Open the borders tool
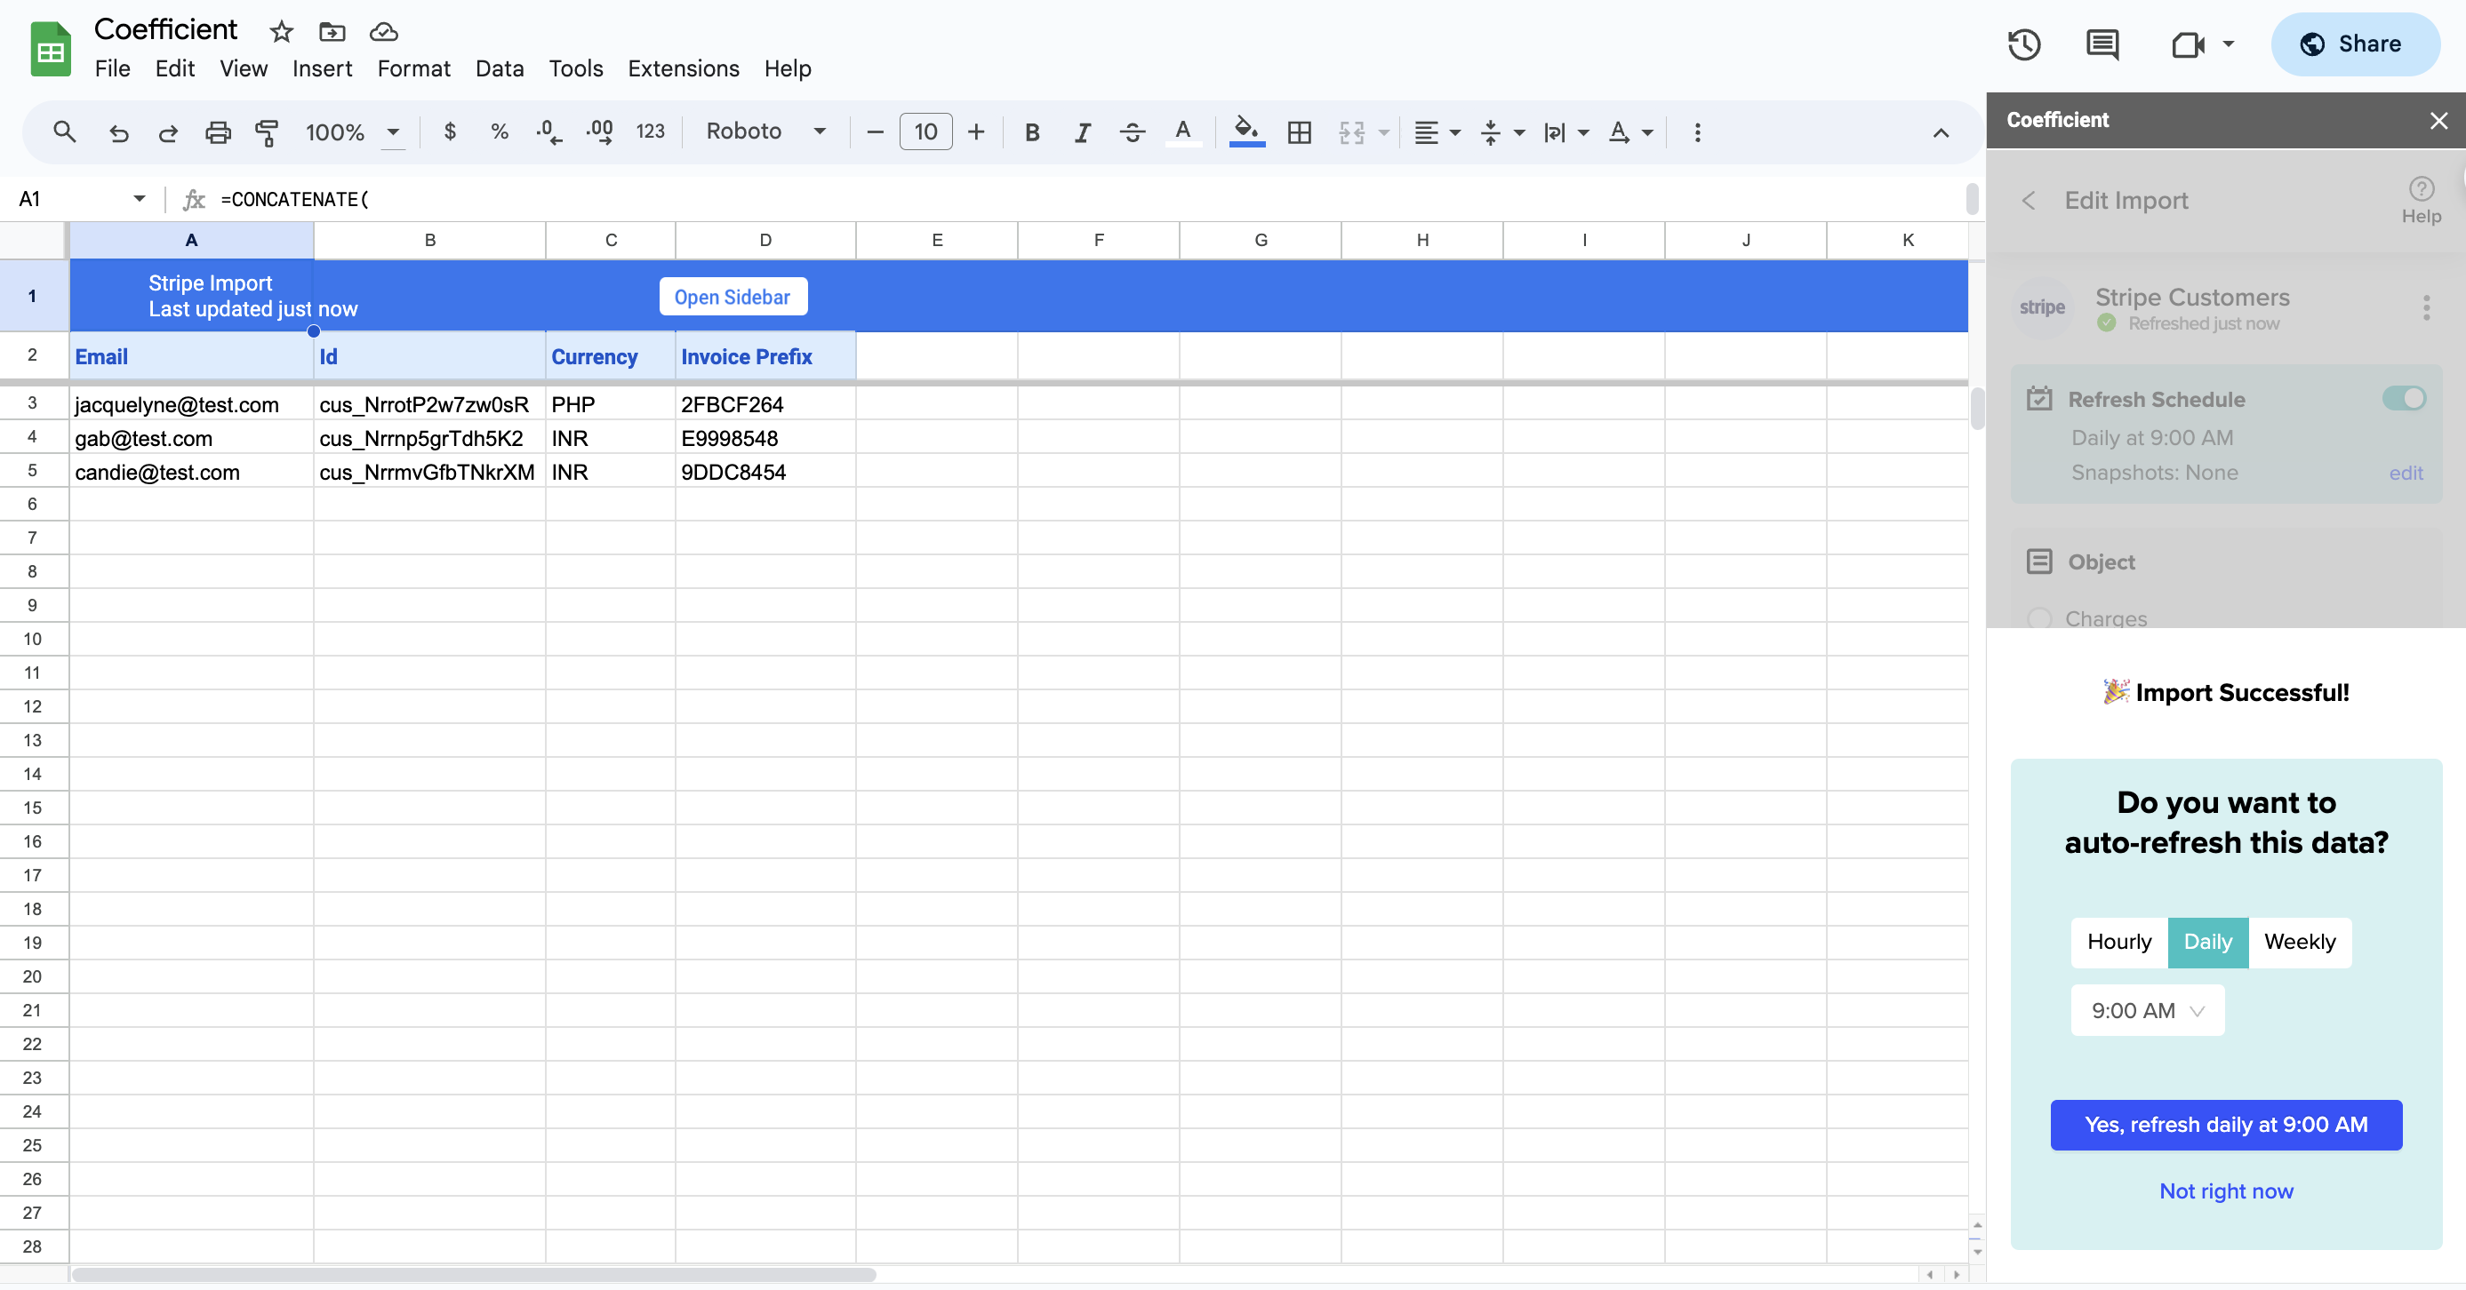Viewport: 2466px width, 1290px height. [x=1299, y=132]
